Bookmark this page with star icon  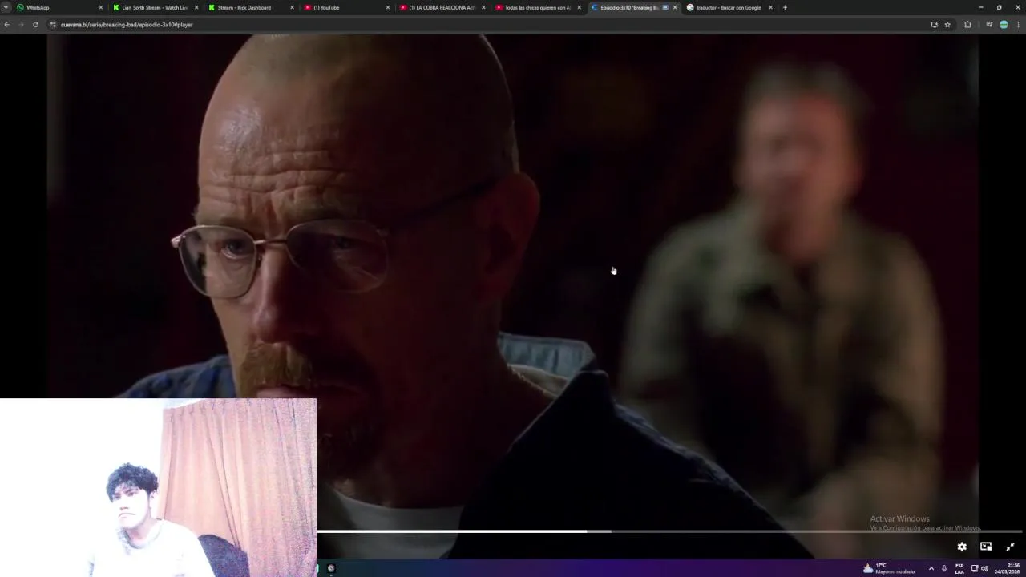pyautogui.click(x=947, y=25)
